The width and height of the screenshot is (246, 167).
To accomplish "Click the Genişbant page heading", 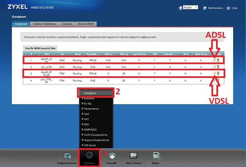I will pyautogui.click(x=19, y=17).
